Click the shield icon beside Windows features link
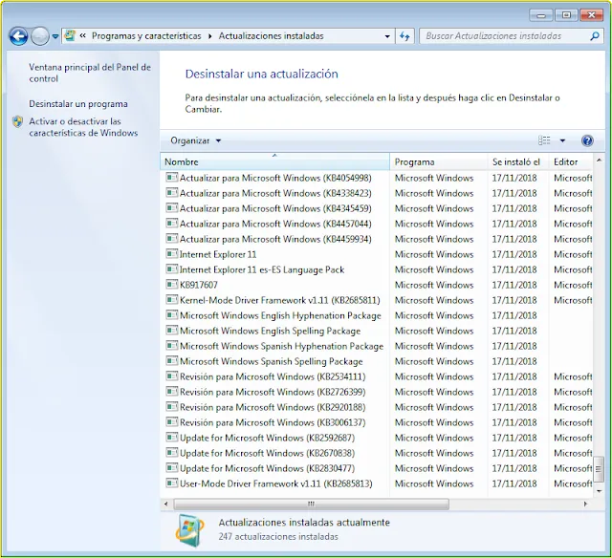Viewport: 612px width, 558px height. (17, 121)
